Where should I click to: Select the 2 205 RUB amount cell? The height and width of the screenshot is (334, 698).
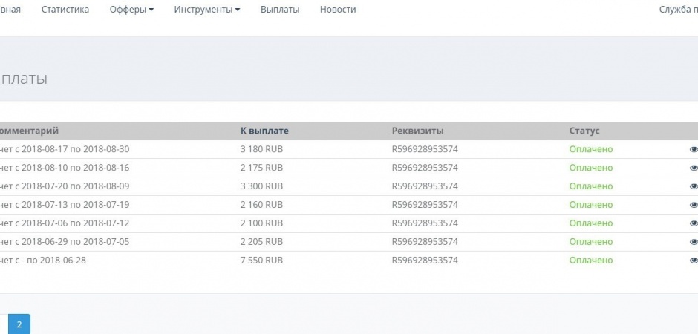point(261,242)
